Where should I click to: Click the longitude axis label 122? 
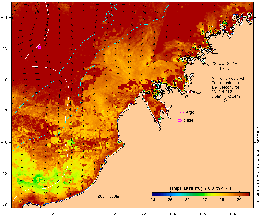113,214
